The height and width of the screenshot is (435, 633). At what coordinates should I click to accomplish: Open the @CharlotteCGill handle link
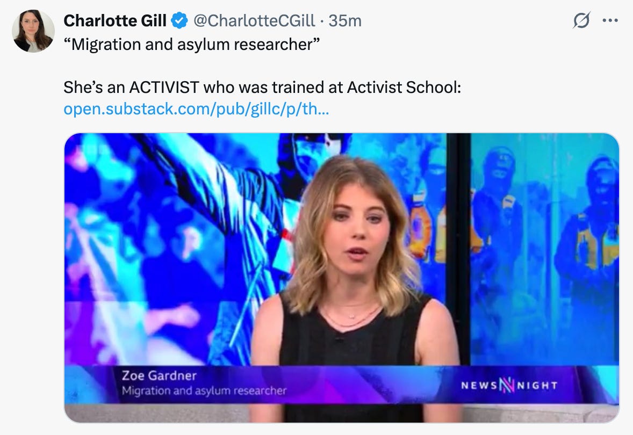(x=254, y=20)
